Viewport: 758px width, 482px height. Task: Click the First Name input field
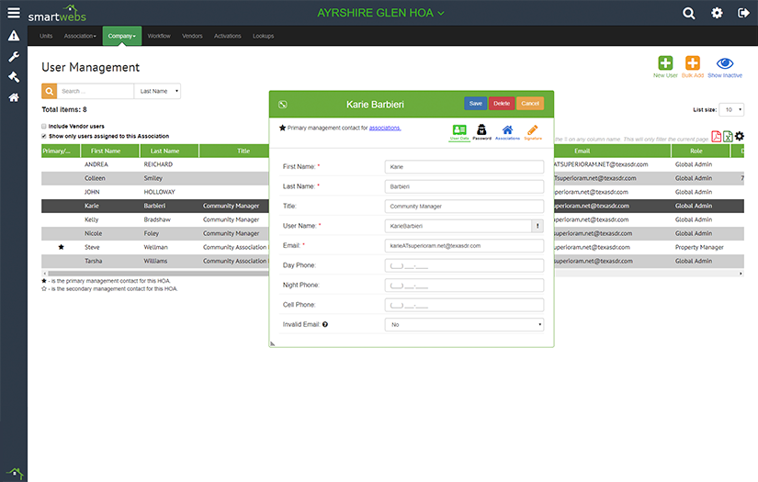pyautogui.click(x=464, y=166)
